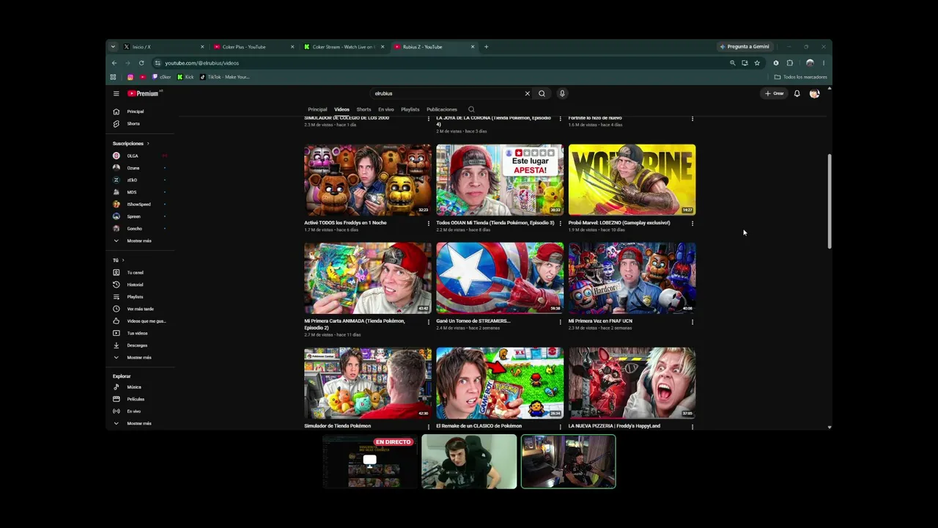Viewport: 938px width, 528px height.
Task: Open the YouTube hamburger guide menu
Action: (116, 93)
